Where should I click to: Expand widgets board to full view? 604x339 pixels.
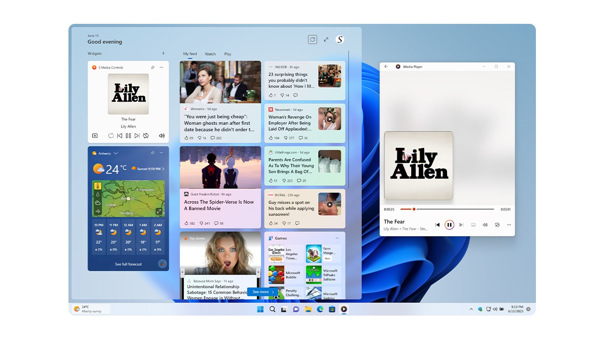pyautogui.click(x=326, y=39)
